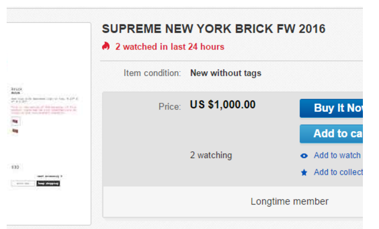
Task: Open the Add to collection link
Action: 338,172
